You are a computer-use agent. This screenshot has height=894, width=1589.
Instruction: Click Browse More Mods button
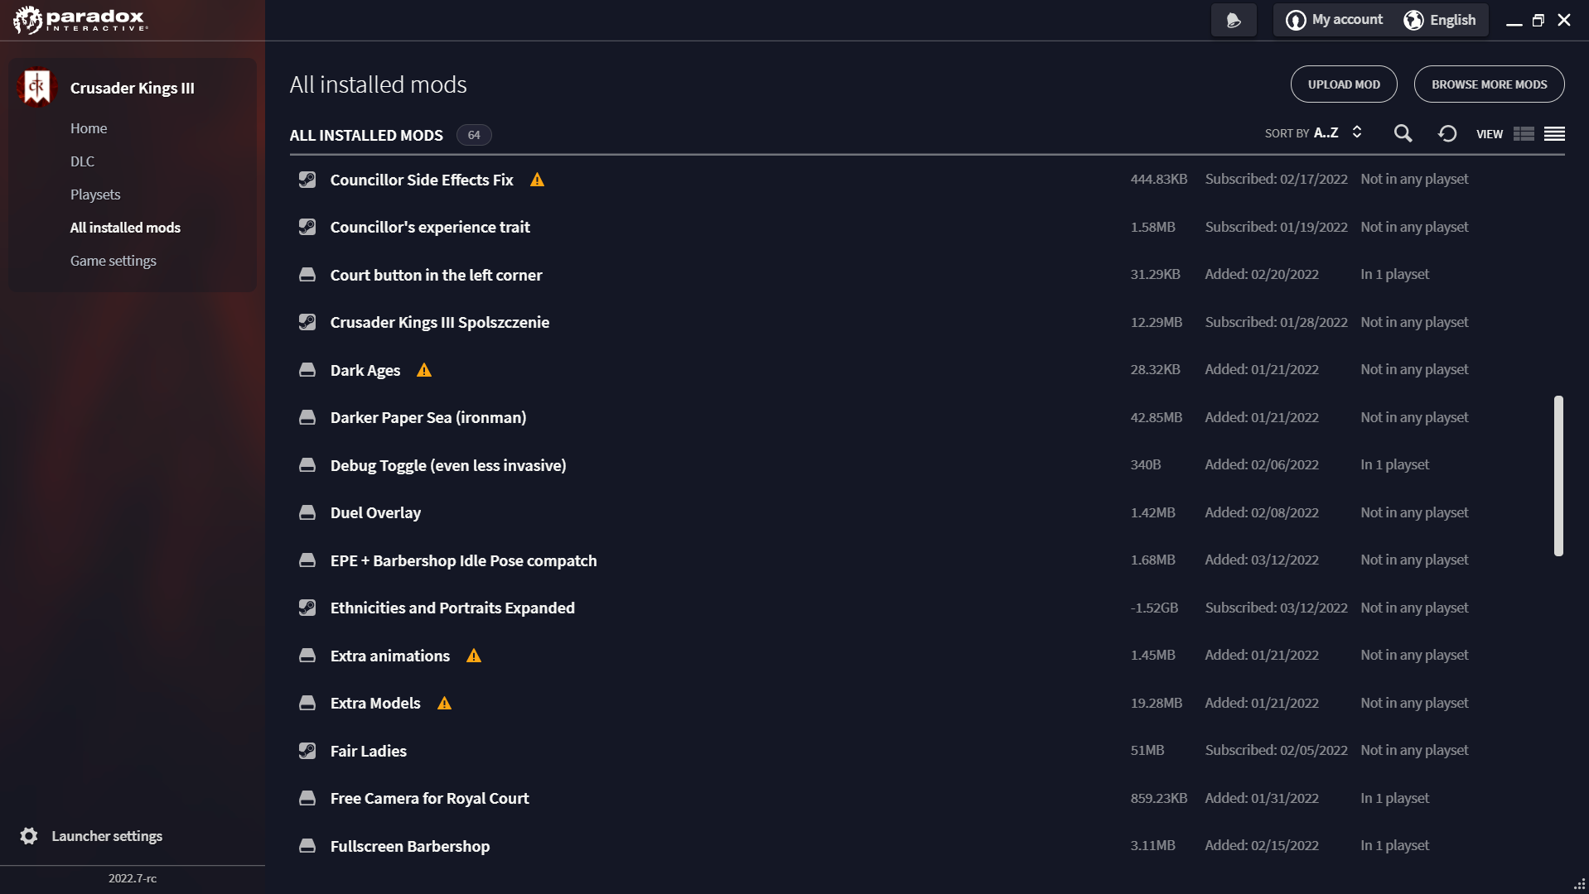pos(1489,84)
